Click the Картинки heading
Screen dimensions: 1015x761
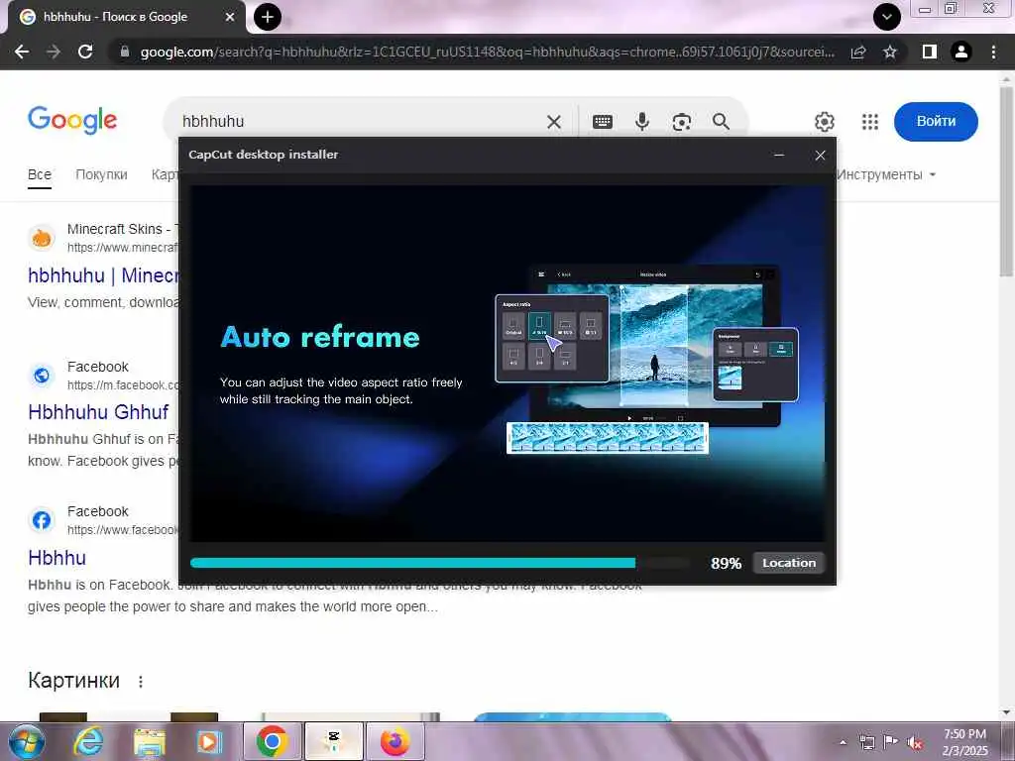tap(73, 681)
